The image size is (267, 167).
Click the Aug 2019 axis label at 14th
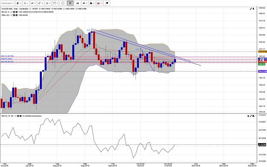(x=57, y=165)
